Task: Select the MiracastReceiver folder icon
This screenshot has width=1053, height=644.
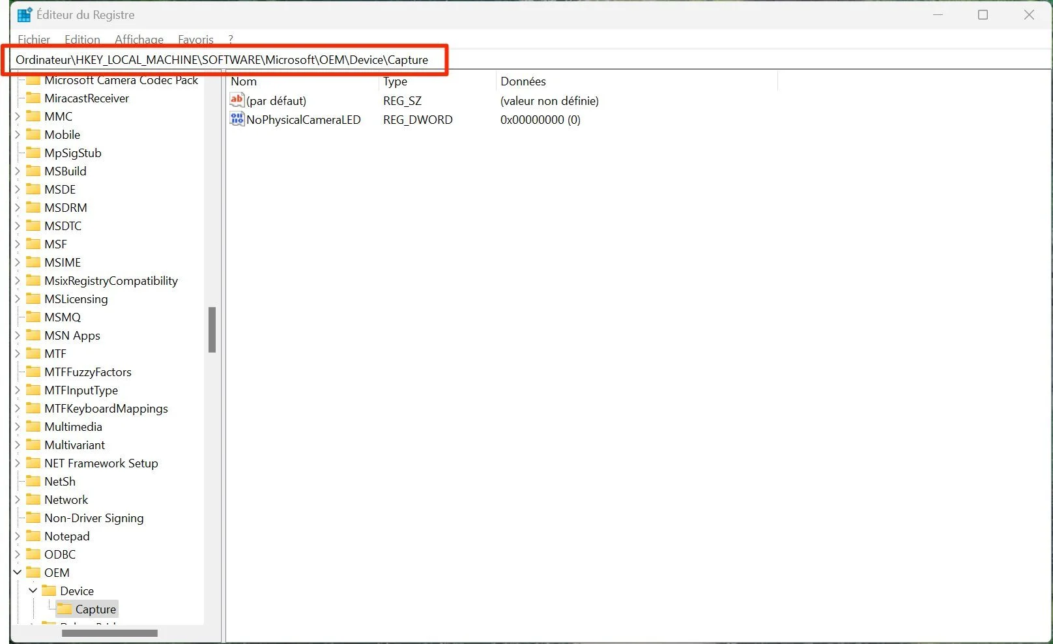Action: (x=33, y=98)
